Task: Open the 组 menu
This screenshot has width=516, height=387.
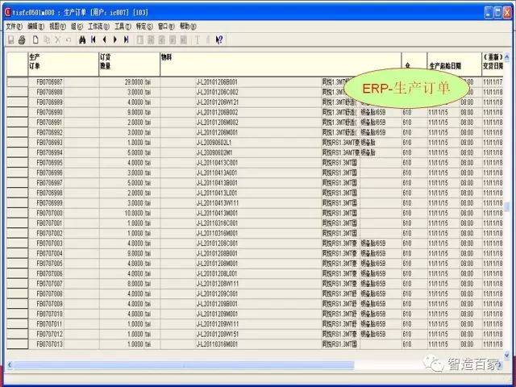Action: click(x=77, y=27)
